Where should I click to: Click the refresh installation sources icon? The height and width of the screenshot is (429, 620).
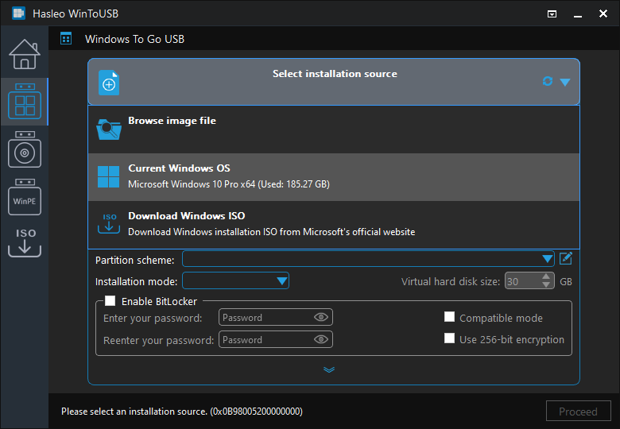click(547, 81)
